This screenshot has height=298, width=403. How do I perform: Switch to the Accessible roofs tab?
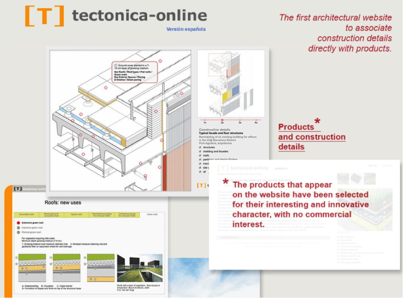click(26, 214)
